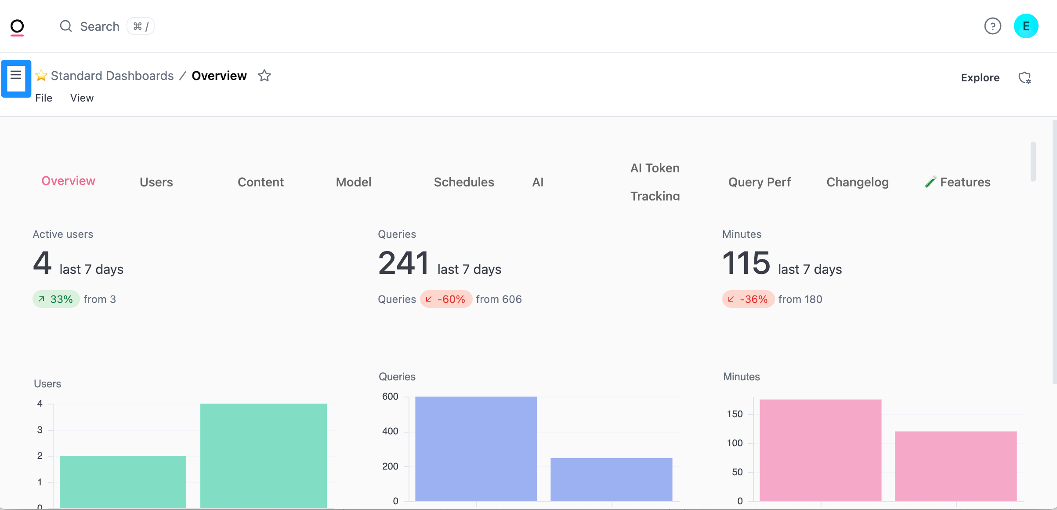Switch to the Query Perf tab

[x=759, y=182]
